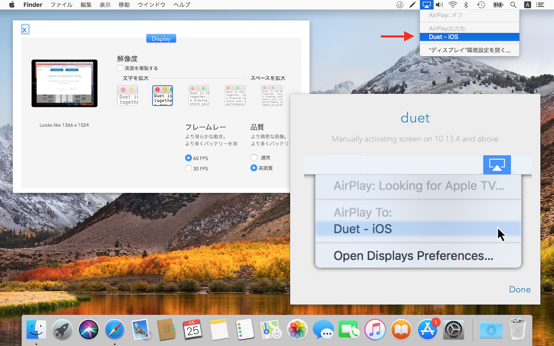Choose the most-space resolution thumbnail

pos(272,96)
